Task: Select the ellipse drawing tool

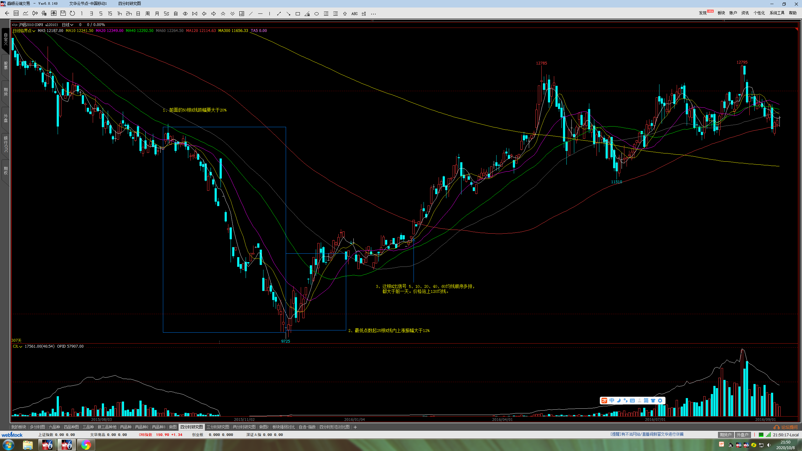Action: click(x=316, y=14)
